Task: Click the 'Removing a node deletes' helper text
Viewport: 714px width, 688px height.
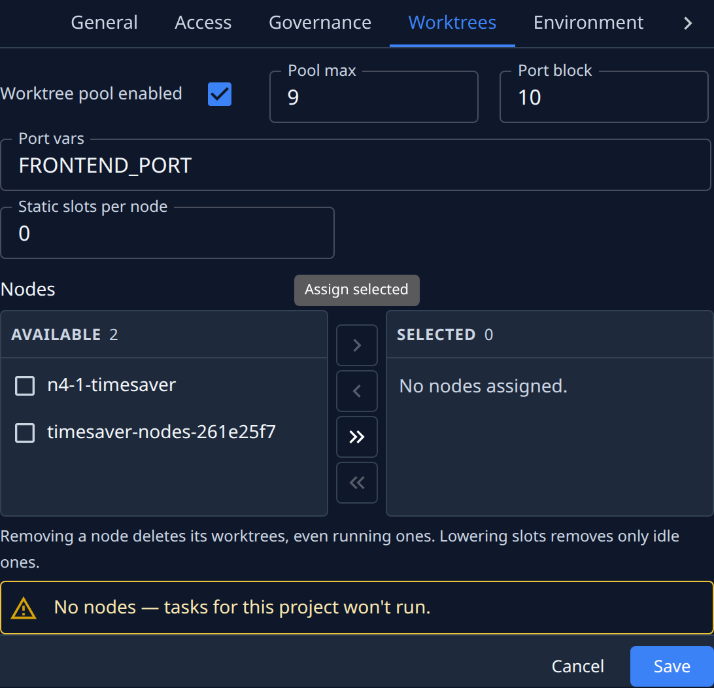Action: tap(340, 549)
